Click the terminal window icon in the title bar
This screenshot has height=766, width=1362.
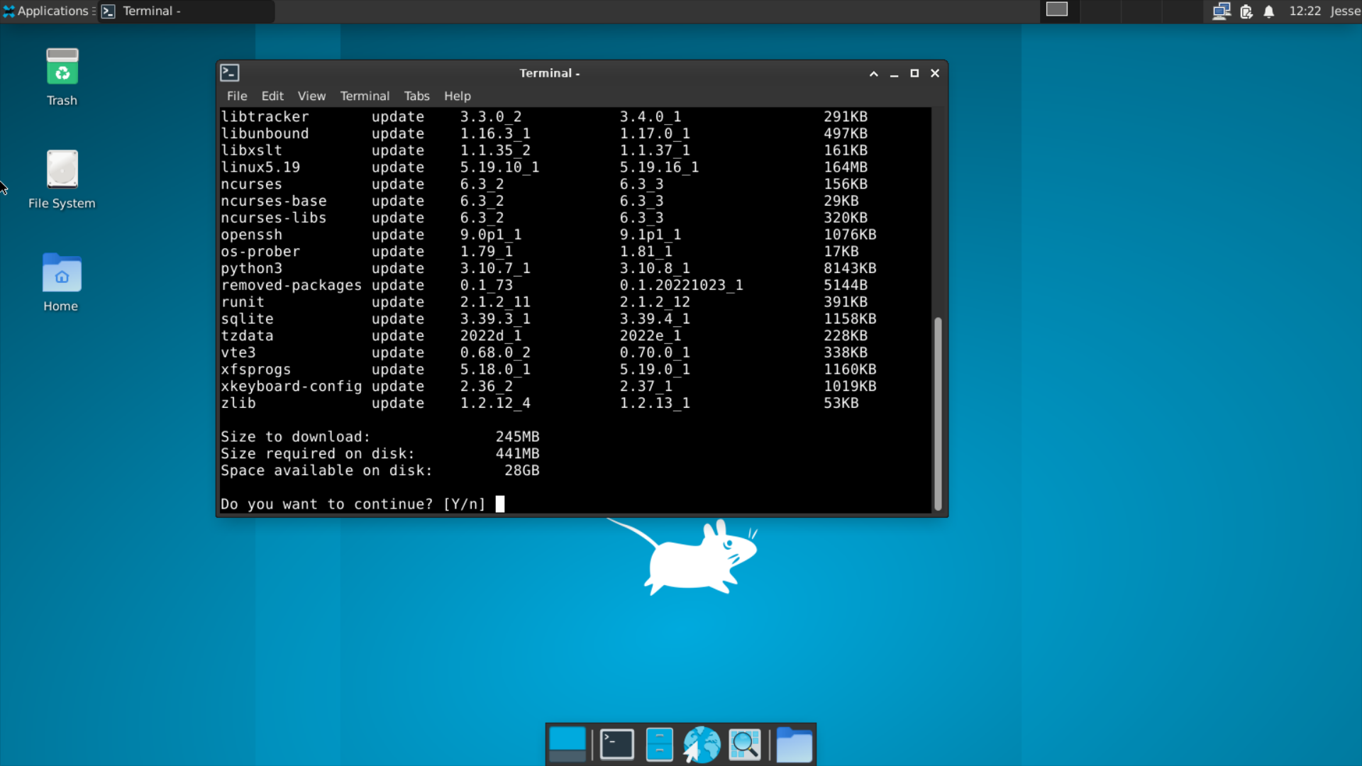230,72
